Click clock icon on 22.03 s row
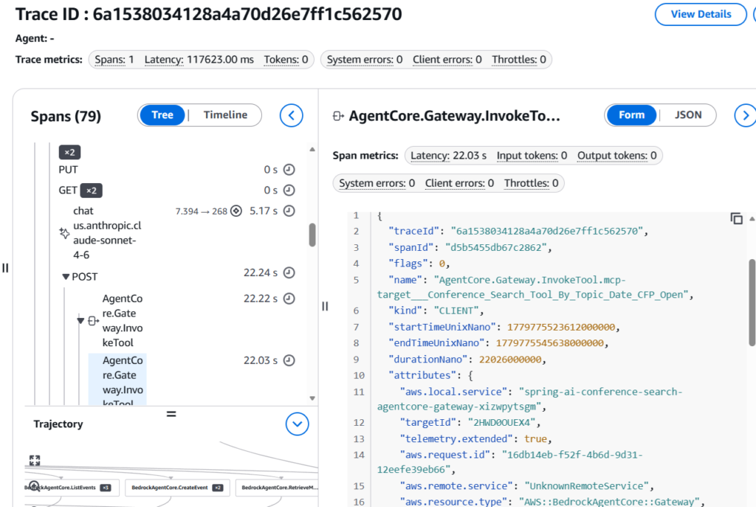This screenshot has height=507, width=756. (289, 360)
